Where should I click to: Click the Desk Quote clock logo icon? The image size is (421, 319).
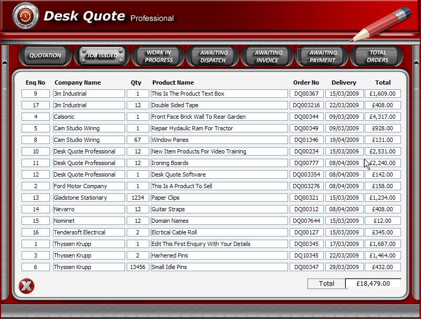[x=25, y=16]
